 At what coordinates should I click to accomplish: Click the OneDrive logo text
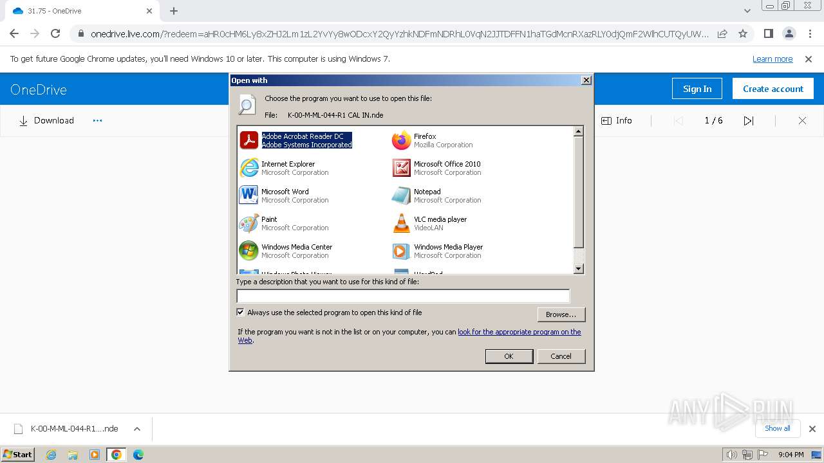point(39,89)
